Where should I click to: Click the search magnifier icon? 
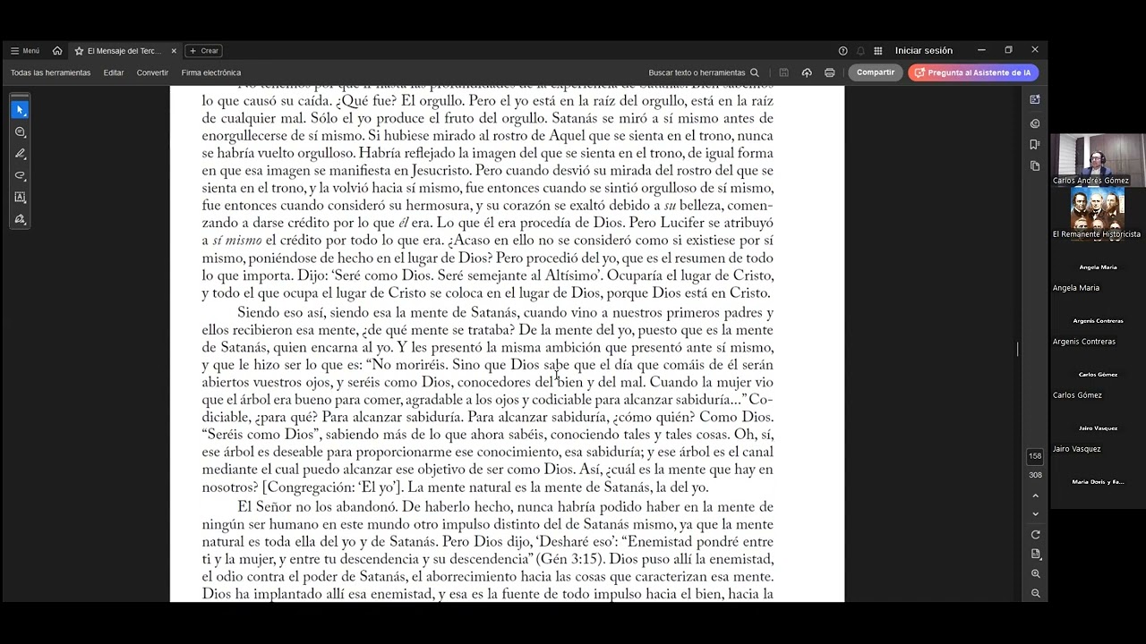(755, 72)
